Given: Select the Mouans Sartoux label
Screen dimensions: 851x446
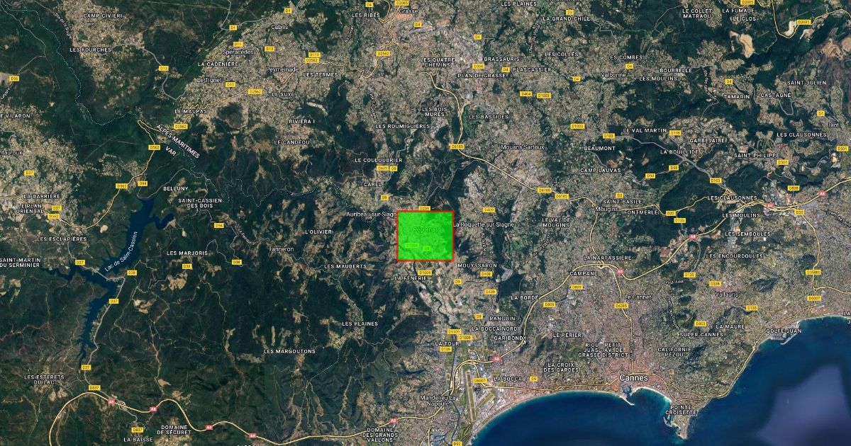Looking at the screenshot, I should [x=523, y=147].
